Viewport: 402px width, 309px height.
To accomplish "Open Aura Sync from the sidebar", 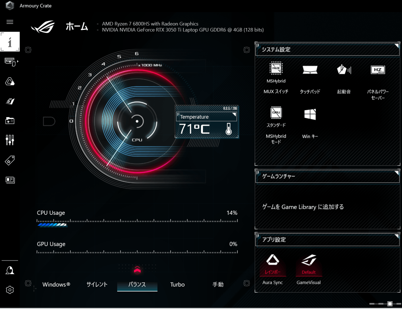I will click(10, 82).
